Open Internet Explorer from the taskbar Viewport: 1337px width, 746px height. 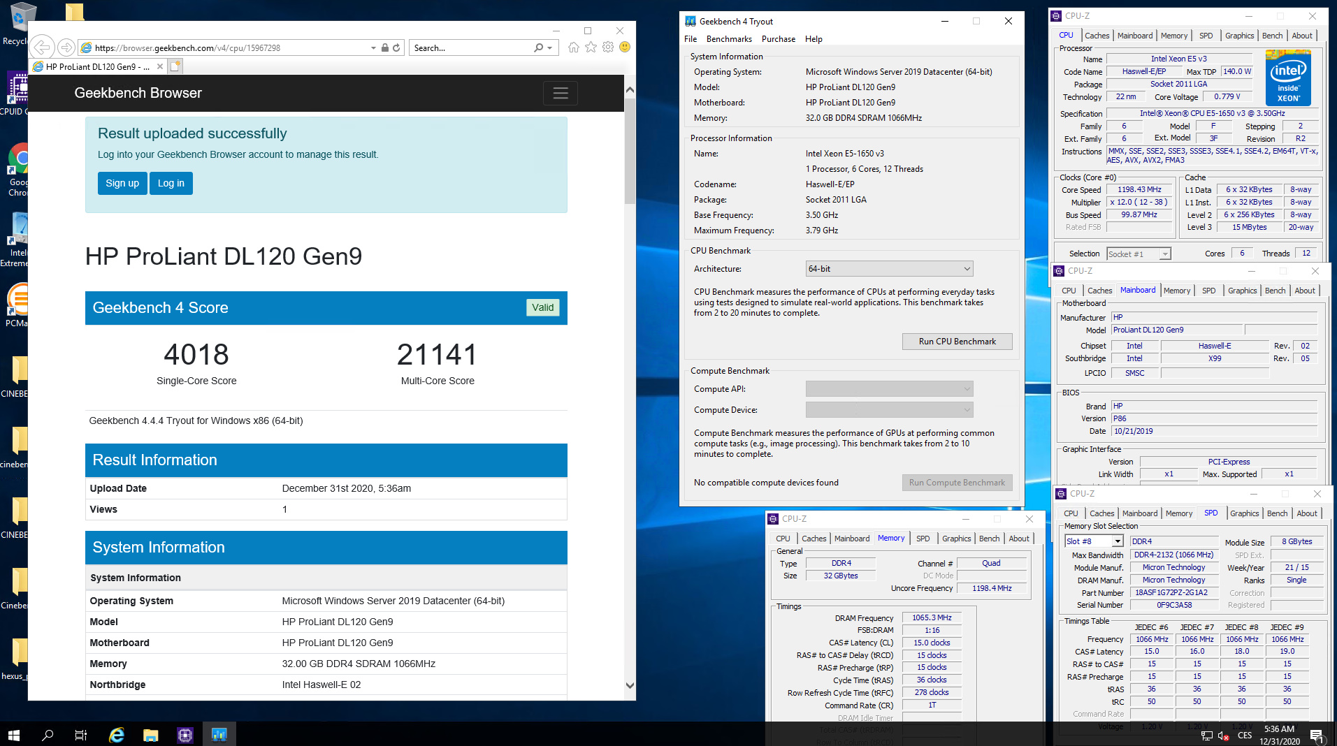pos(117,734)
